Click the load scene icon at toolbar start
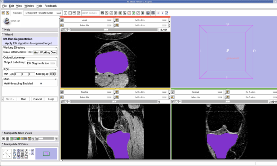The image size is (277, 166). 3,13
